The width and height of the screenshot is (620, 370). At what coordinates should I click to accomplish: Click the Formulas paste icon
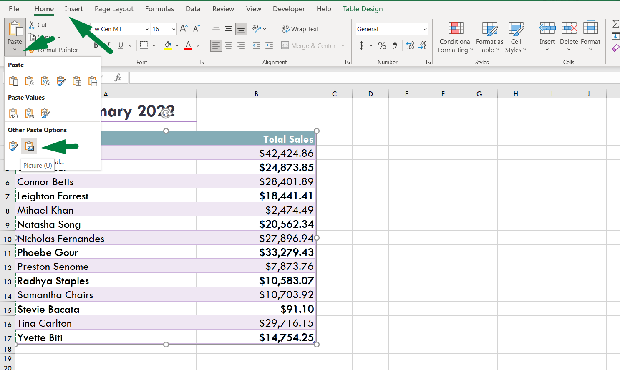pyautogui.click(x=29, y=81)
